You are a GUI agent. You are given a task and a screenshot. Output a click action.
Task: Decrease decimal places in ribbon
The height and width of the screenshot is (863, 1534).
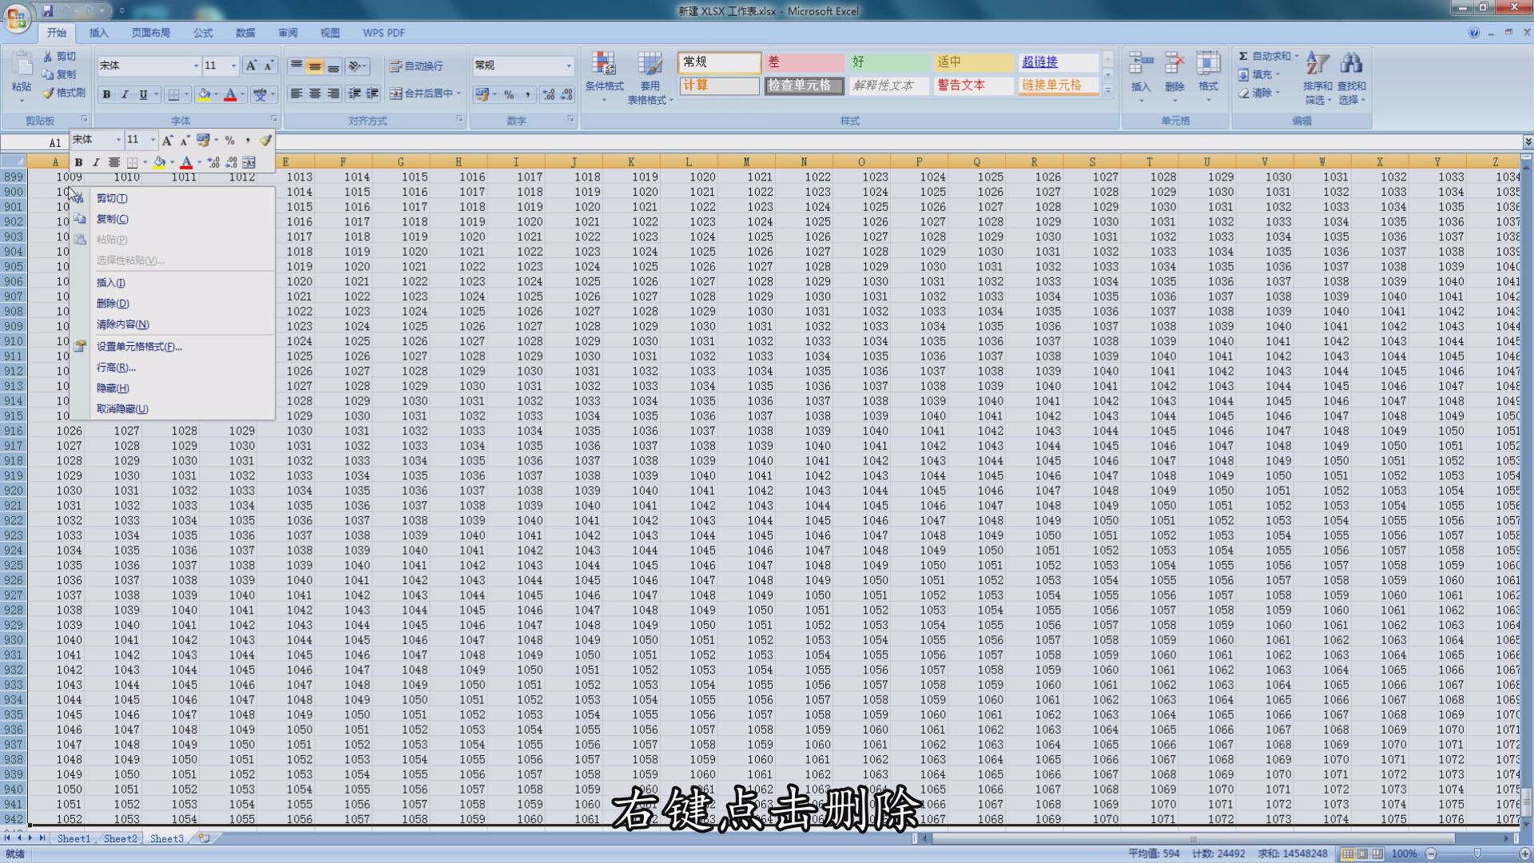(566, 94)
